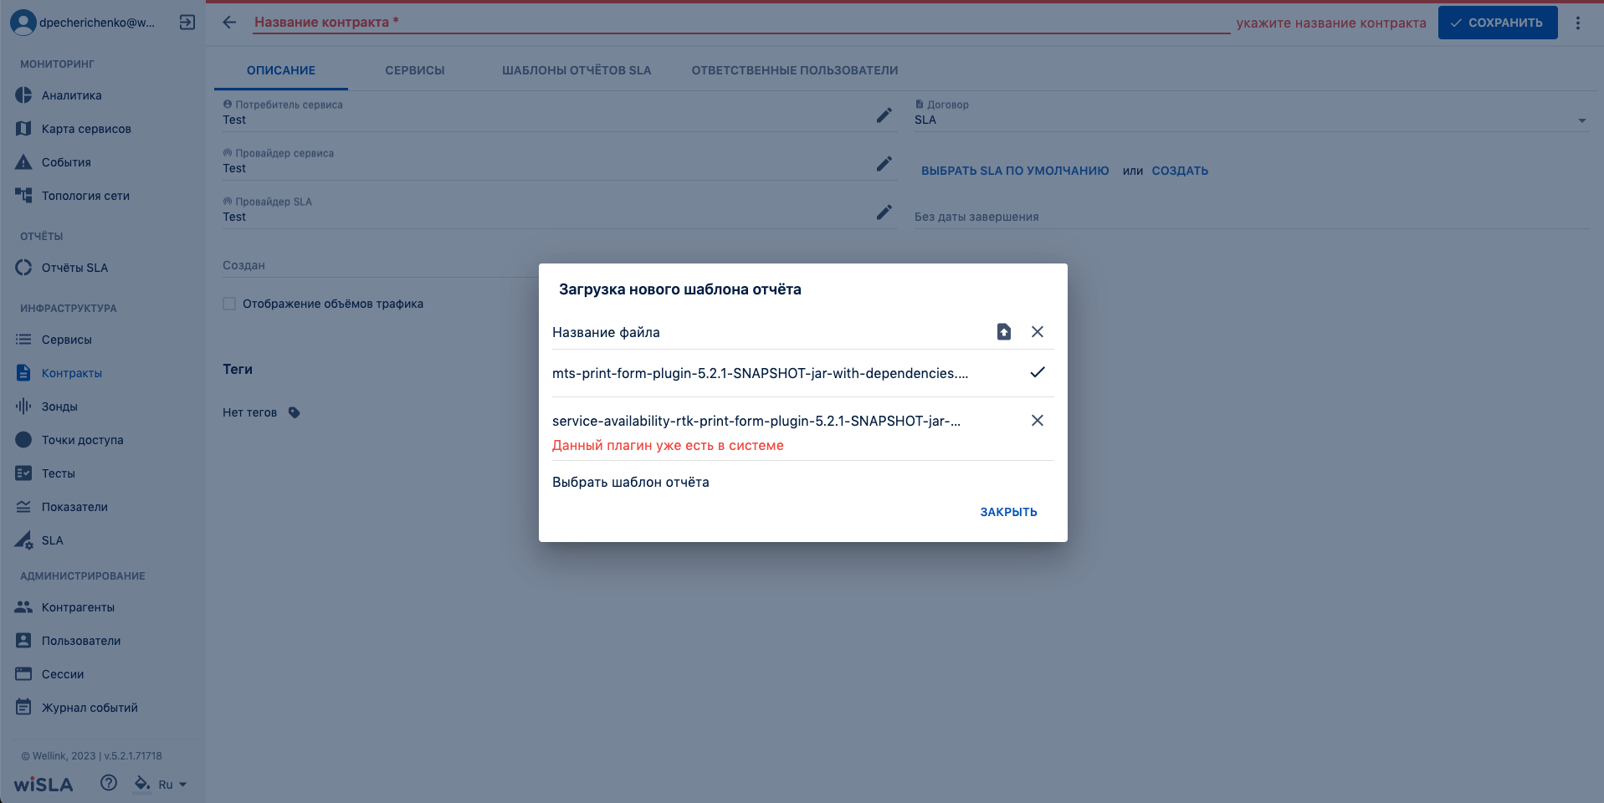This screenshot has height=803, width=1604.
Task: Click the theme paint bucket icon
Action: (142, 783)
